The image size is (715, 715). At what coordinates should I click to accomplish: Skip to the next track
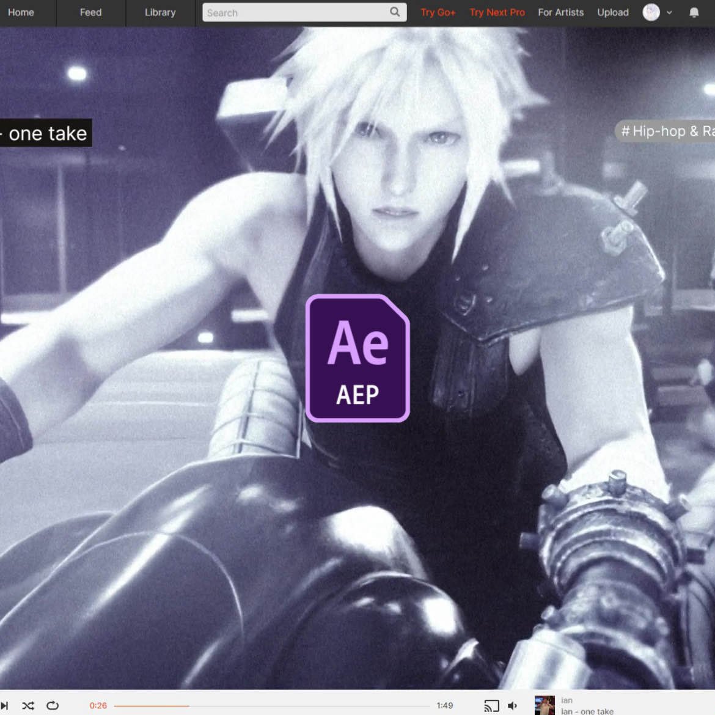pos(4,705)
